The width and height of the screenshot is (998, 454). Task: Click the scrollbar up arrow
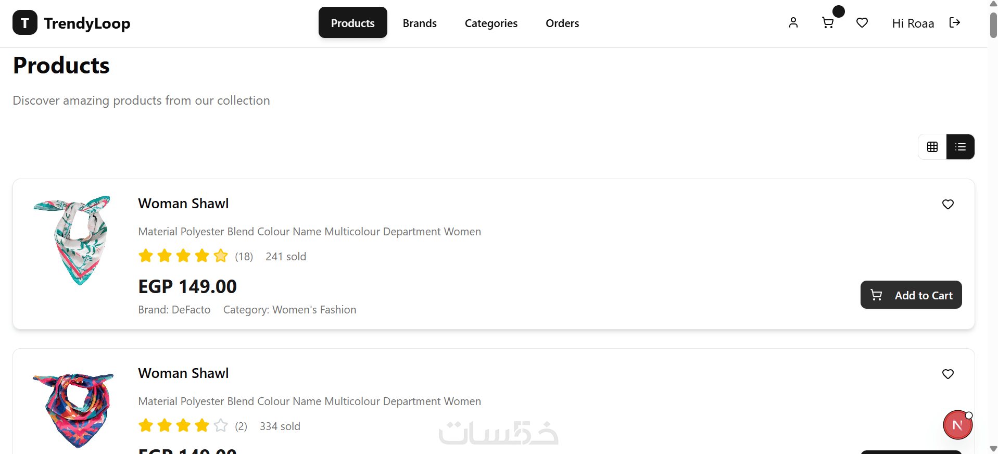point(993,4)
